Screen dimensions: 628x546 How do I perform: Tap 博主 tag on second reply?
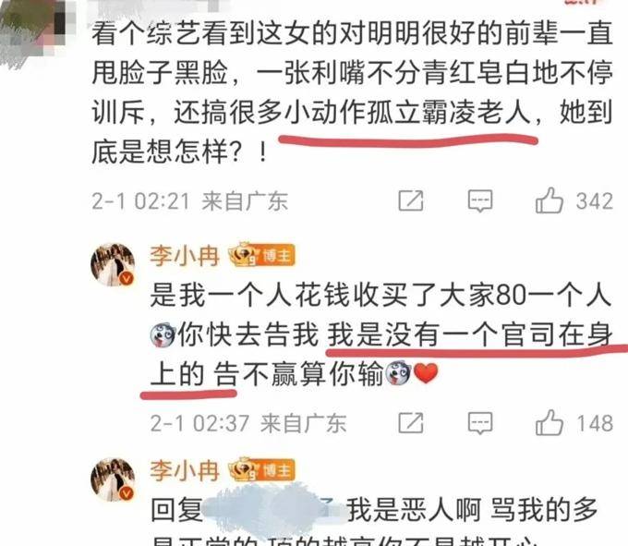277,469
